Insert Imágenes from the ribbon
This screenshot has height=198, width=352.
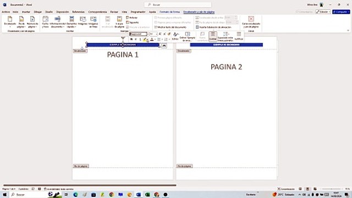(82, 21)
